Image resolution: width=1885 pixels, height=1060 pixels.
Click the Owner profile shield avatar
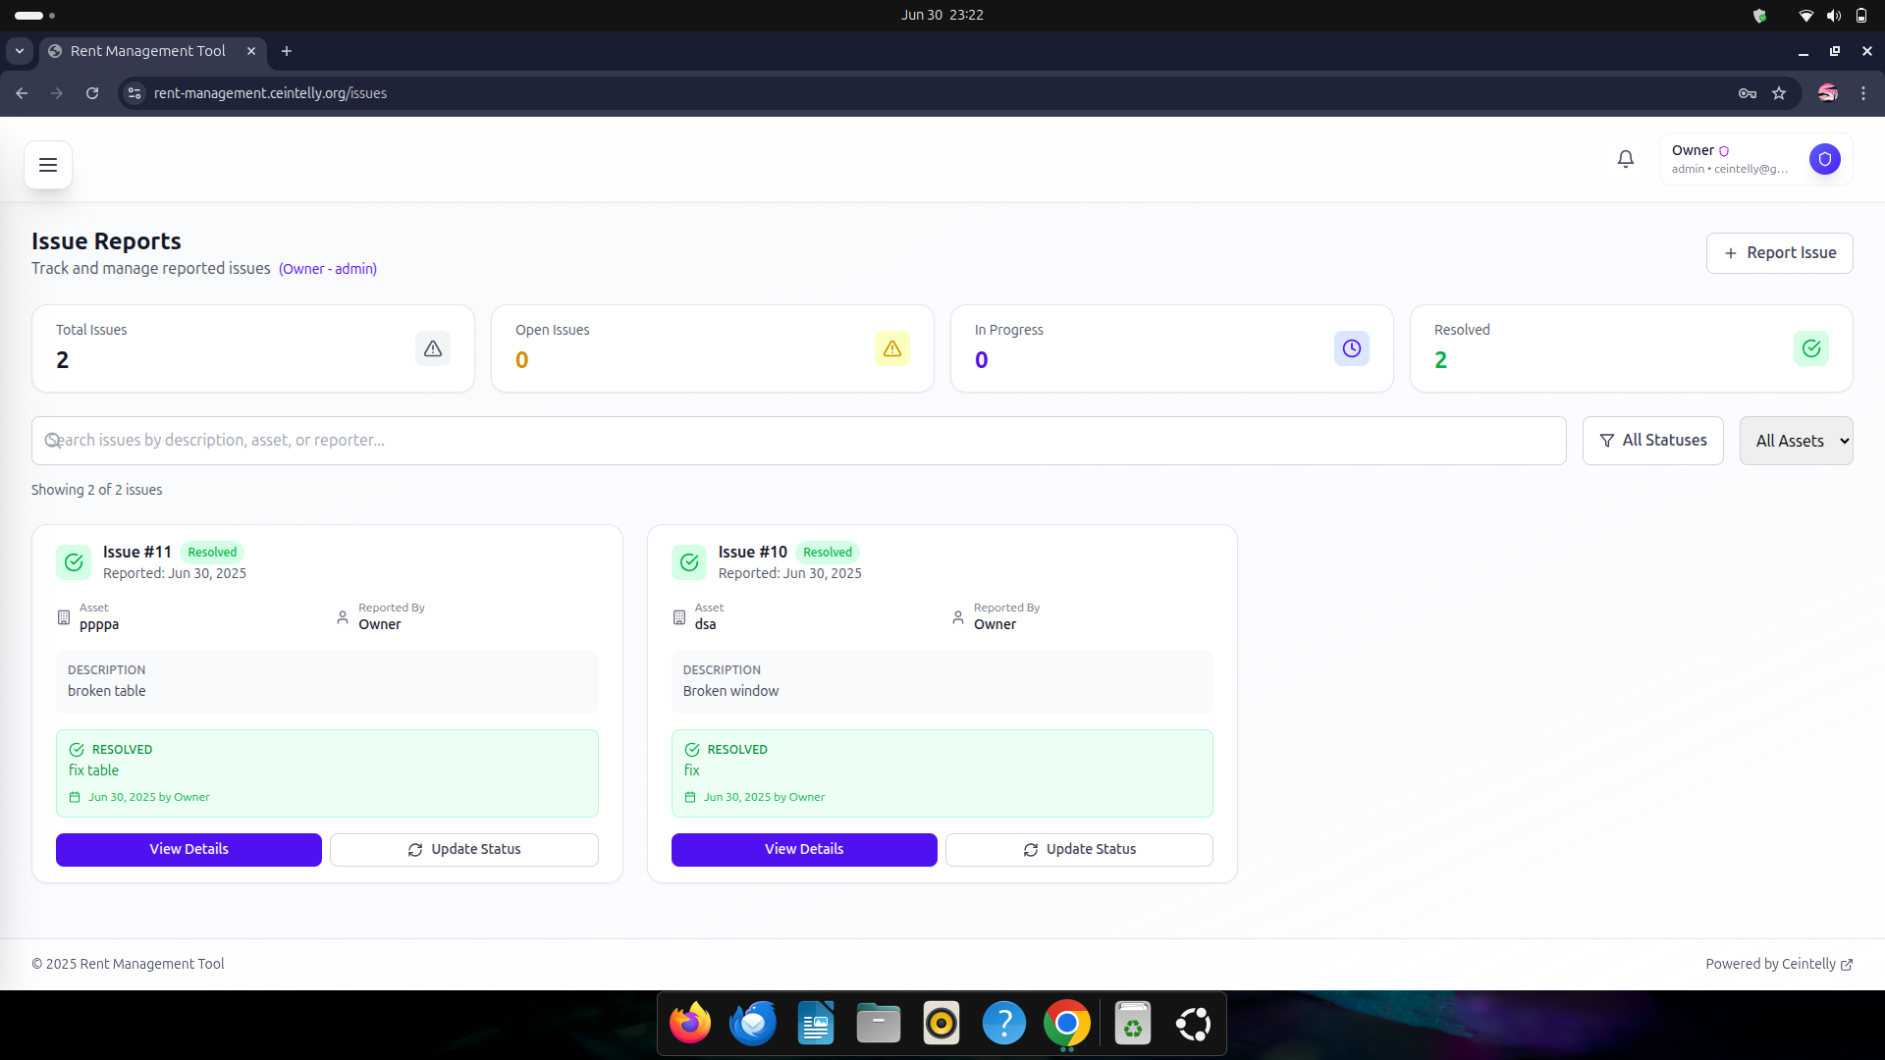1824,159
